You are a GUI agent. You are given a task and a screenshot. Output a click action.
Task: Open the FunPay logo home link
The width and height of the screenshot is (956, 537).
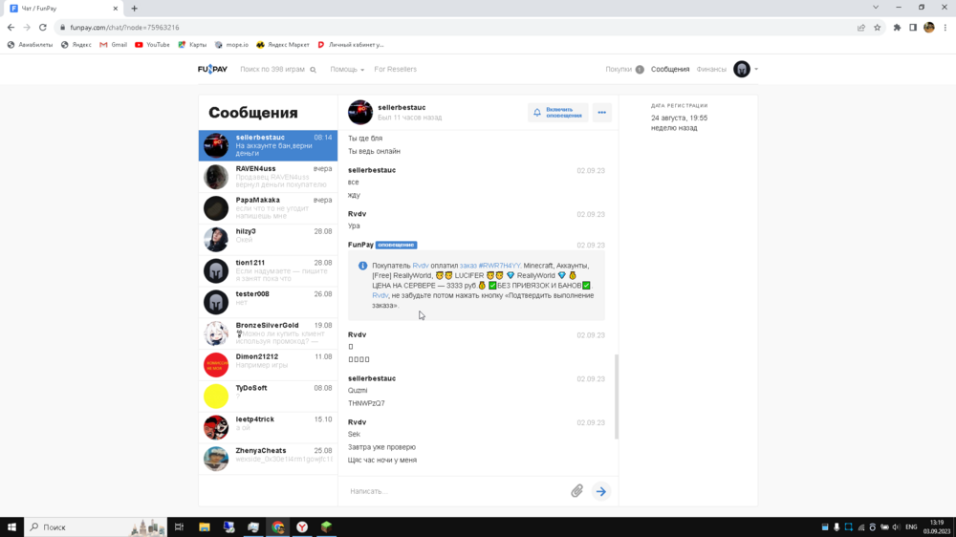pyautogui.click(x=212, y=69)
